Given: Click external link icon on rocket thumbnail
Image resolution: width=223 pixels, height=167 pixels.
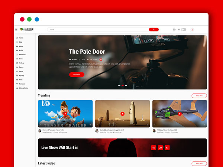Looking at the screenshot, I should tap(148, 125).
